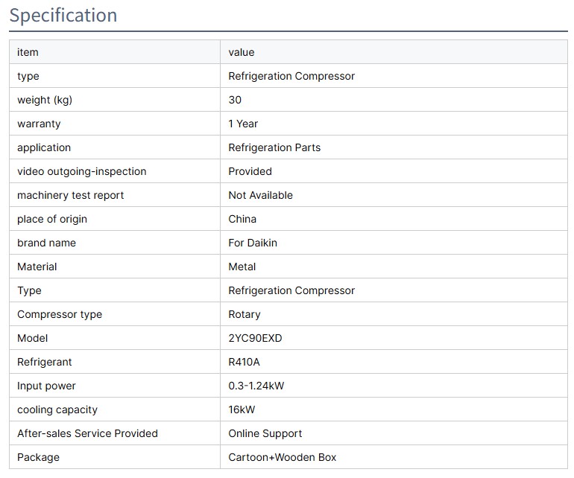Image resolution: width=574 pixels, height=478 pixels.
Task: Click the '16kW' cooling capacity value
Action: pos(242,410)
